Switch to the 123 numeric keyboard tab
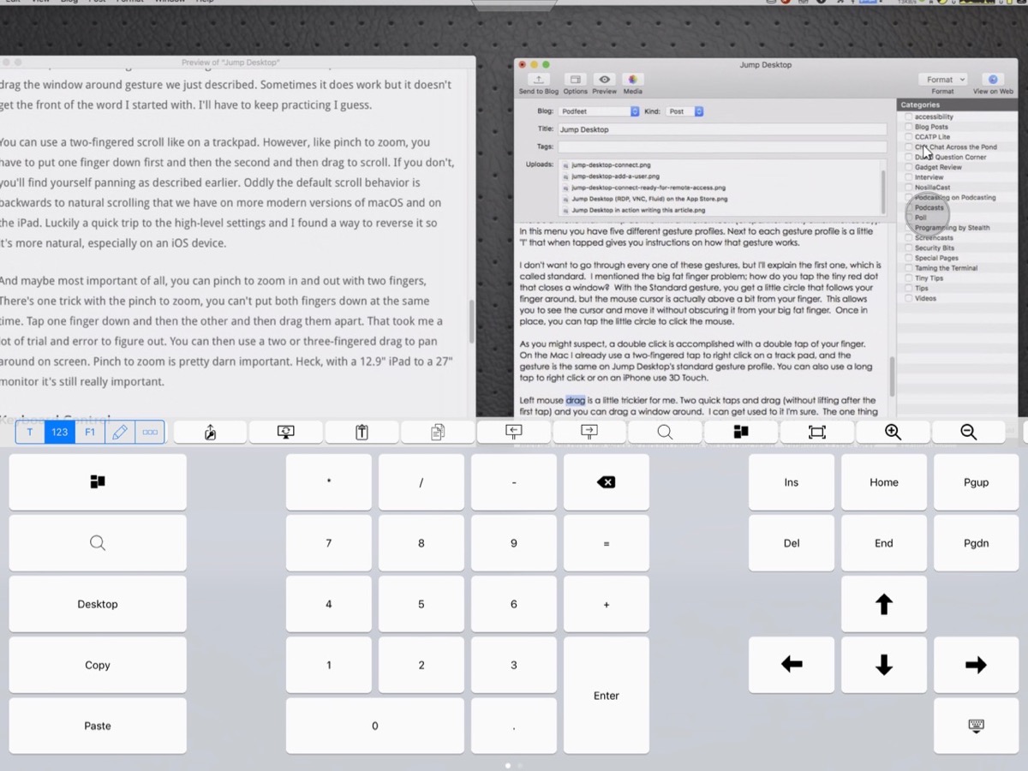 [x=60, y=433]
